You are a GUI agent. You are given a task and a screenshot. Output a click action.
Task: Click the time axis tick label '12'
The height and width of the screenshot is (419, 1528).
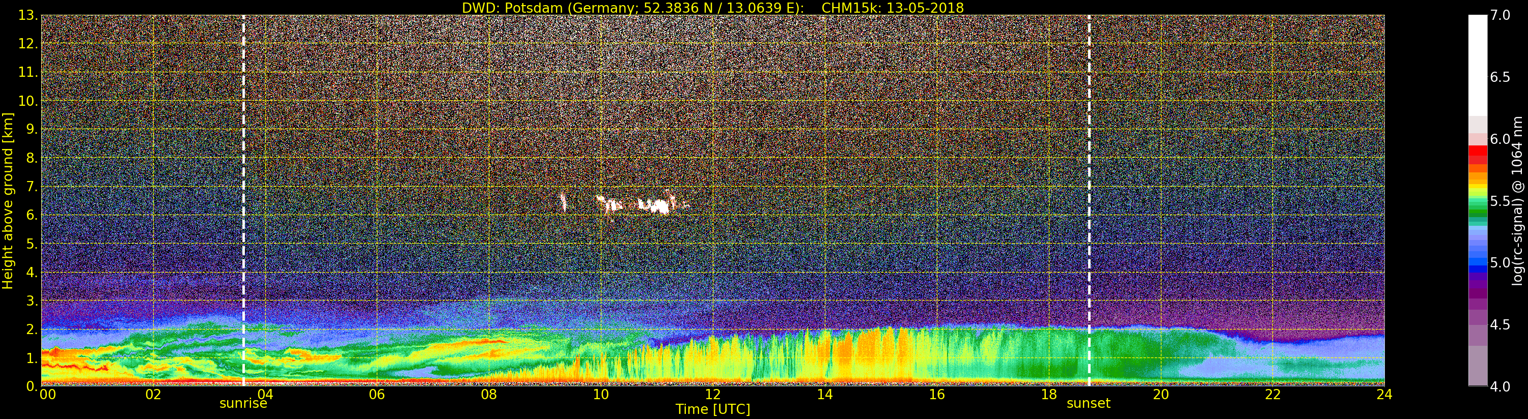pos(712,394)
